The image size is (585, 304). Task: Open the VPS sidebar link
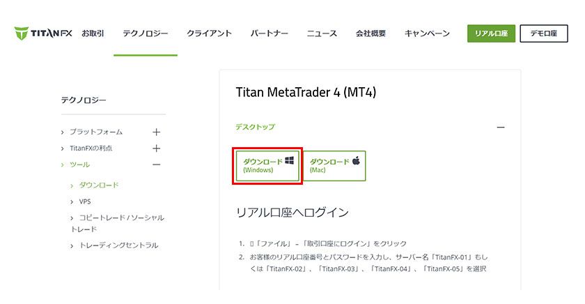click(85, 202)
